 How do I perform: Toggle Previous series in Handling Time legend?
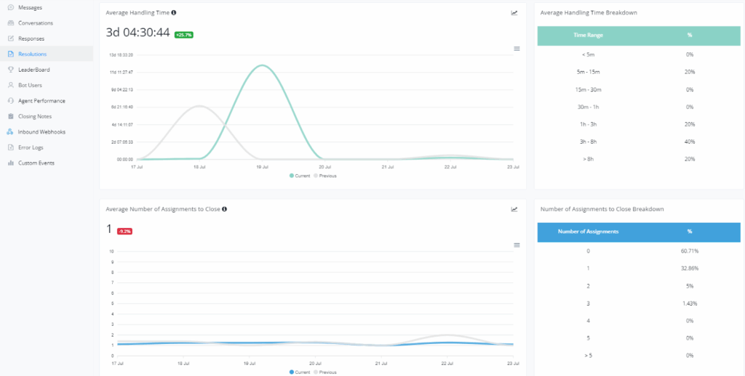pyautogui.click(x=327, y=176)
